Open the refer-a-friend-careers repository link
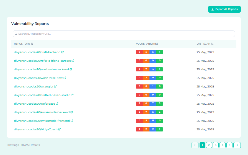Screen dimensions: 248x155 click(42, 61)
